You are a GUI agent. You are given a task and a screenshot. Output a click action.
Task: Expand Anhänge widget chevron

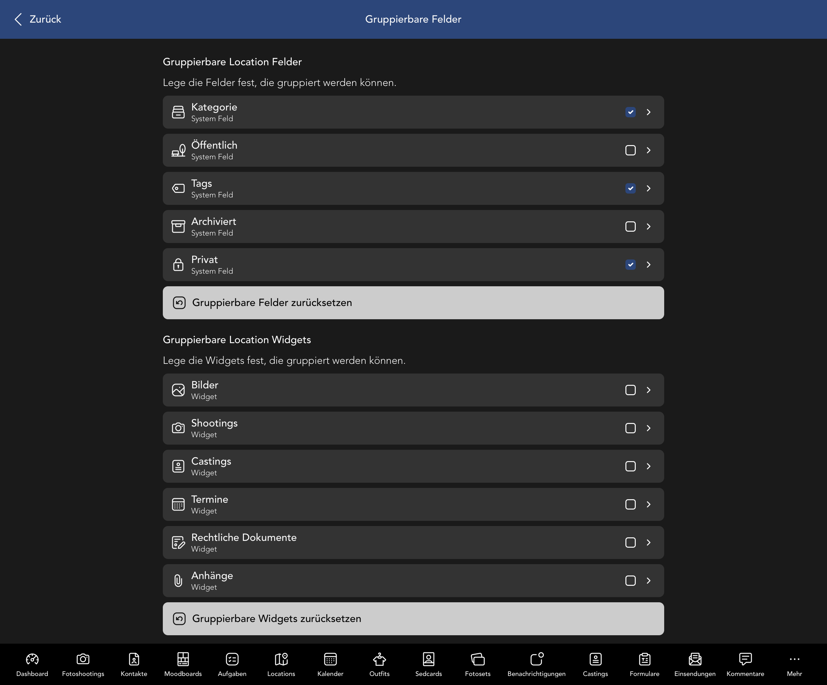point(649,581)
